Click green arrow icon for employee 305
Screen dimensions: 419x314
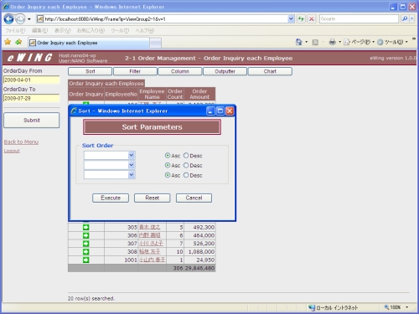[x=85, y=227]
